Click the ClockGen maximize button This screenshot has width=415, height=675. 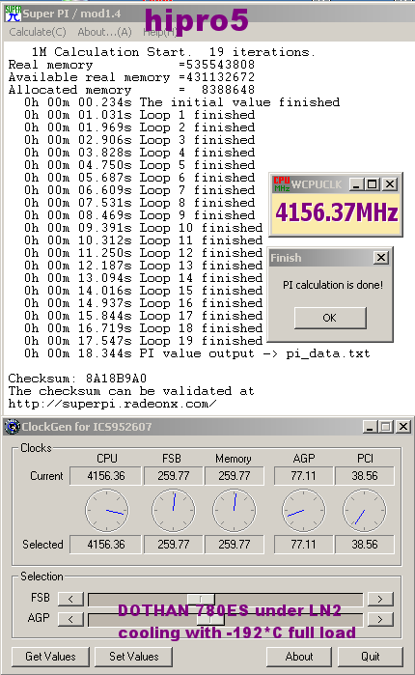[386, 427]
